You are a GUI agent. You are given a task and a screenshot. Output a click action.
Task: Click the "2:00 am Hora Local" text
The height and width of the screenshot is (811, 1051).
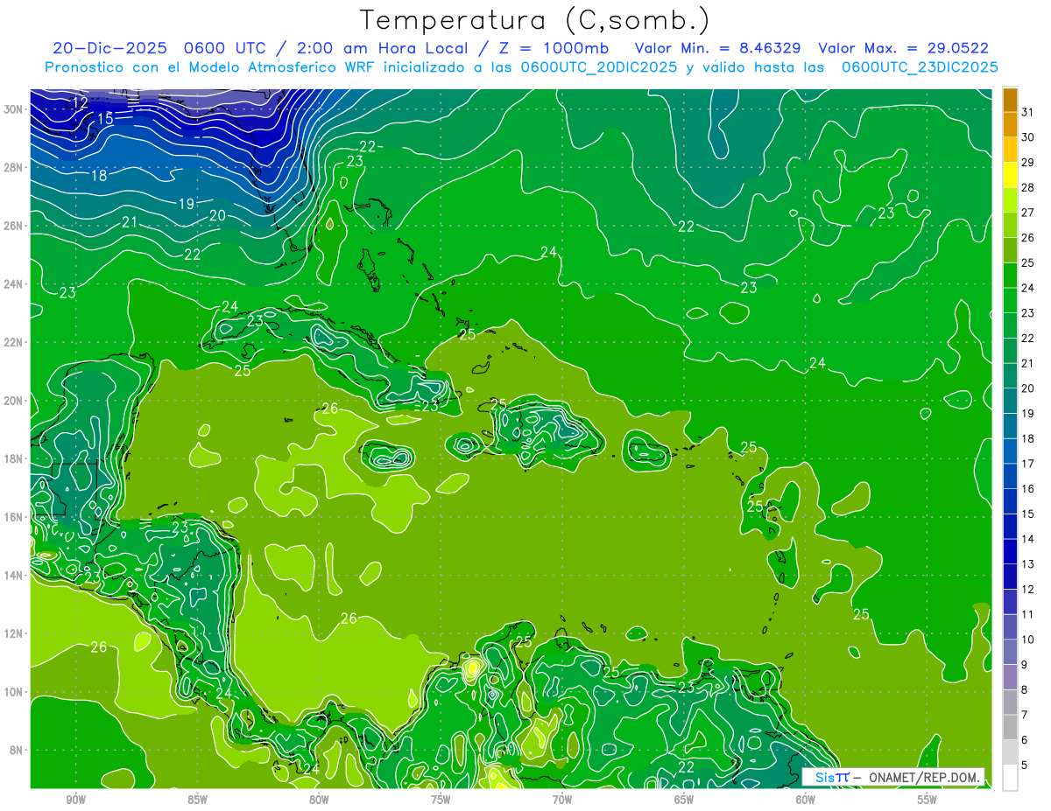380,48
